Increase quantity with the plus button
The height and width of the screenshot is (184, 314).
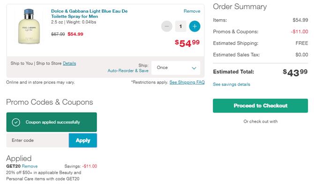[194, 26]
